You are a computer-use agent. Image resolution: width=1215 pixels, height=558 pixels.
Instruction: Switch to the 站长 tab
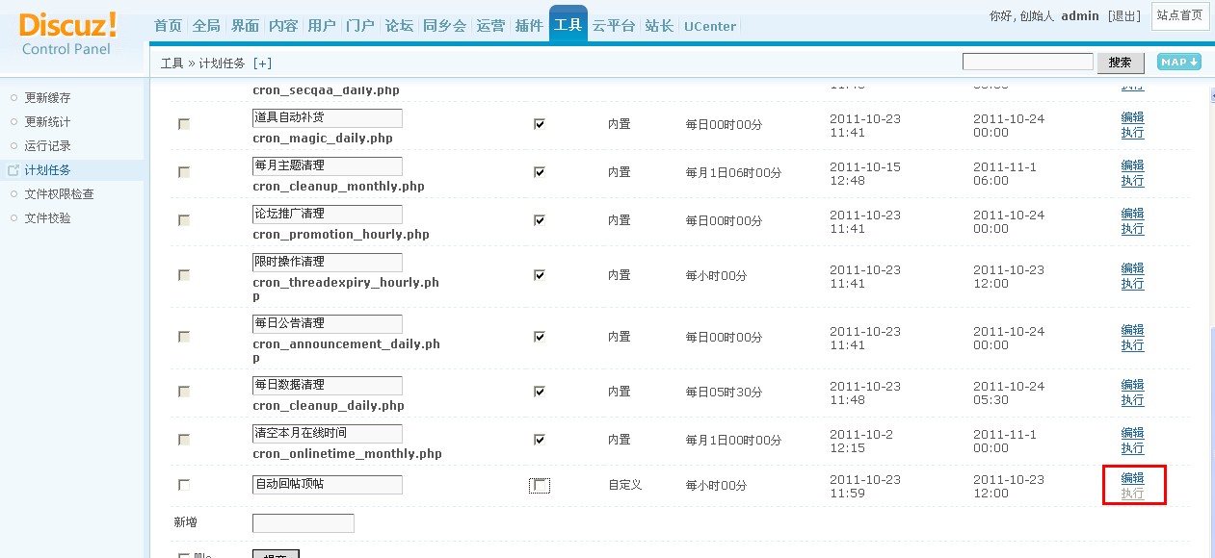pyautogui.click(x=659, y=26)
